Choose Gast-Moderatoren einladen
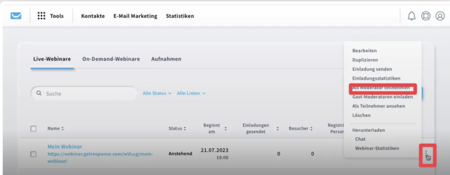Viewport: 450px width, 175px height. click(x=383, y=97)
